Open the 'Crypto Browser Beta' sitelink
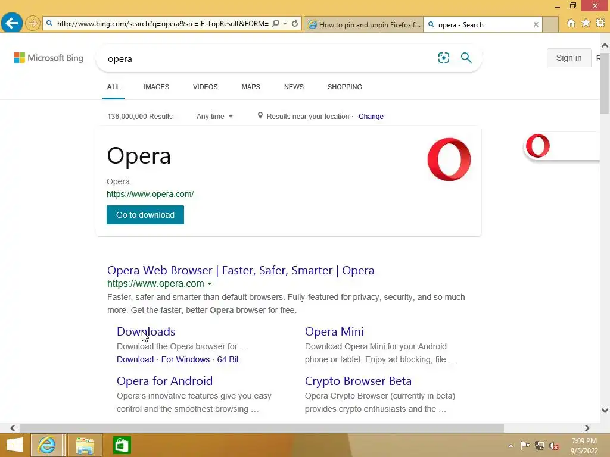Image resolution: width=610 pixels, height=457 pixels. pos(358,381)
